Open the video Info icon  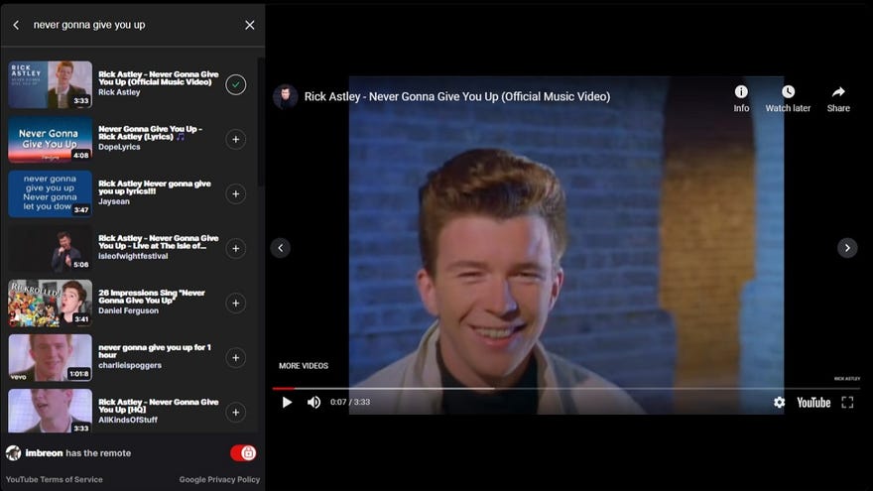coord(741,97)
